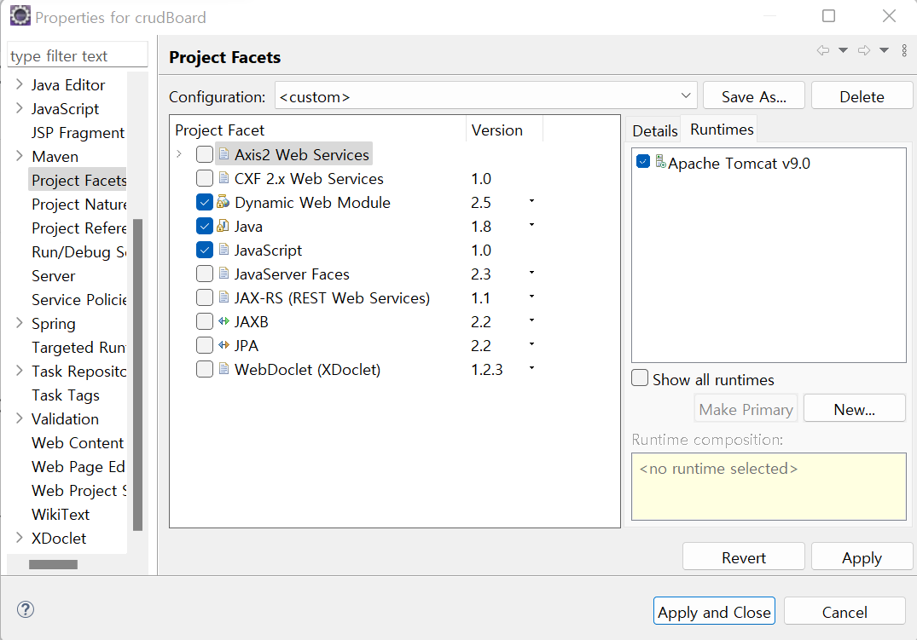Click the vertical scrollbar in tree
Screen dimensions: 917x640
pyautogui.click(x=138, y=374)
